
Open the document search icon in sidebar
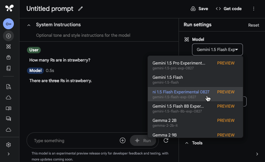click(9, 87)
